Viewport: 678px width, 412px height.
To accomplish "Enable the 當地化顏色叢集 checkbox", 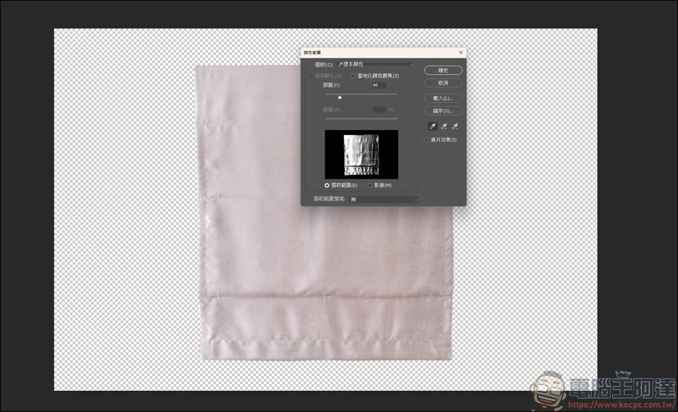I will click(x=353, y=75).
